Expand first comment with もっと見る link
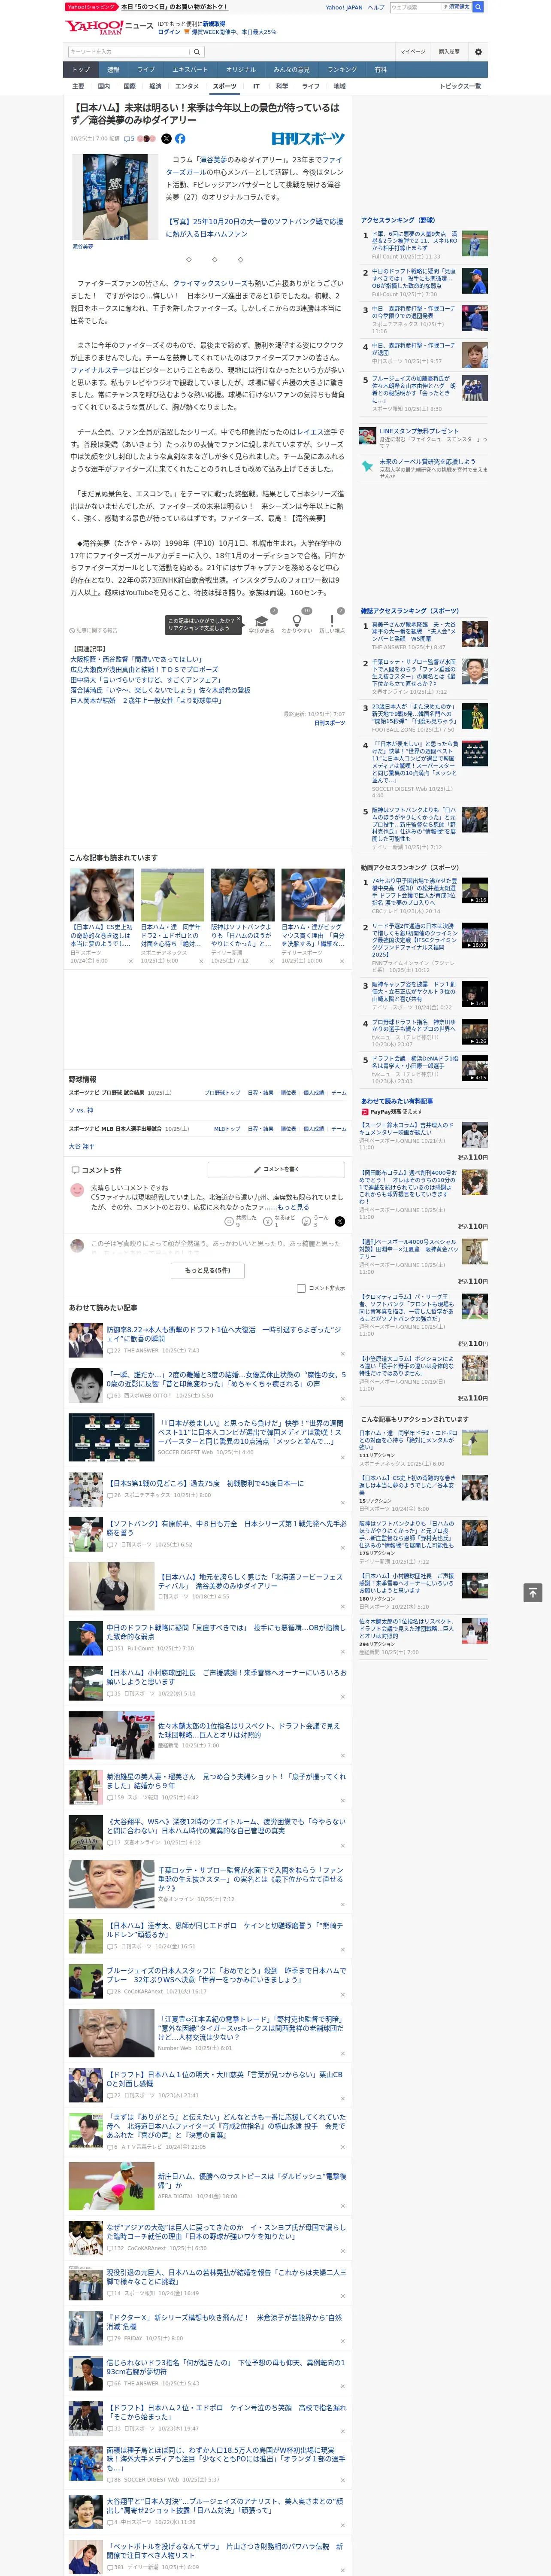 (294, 1207)
